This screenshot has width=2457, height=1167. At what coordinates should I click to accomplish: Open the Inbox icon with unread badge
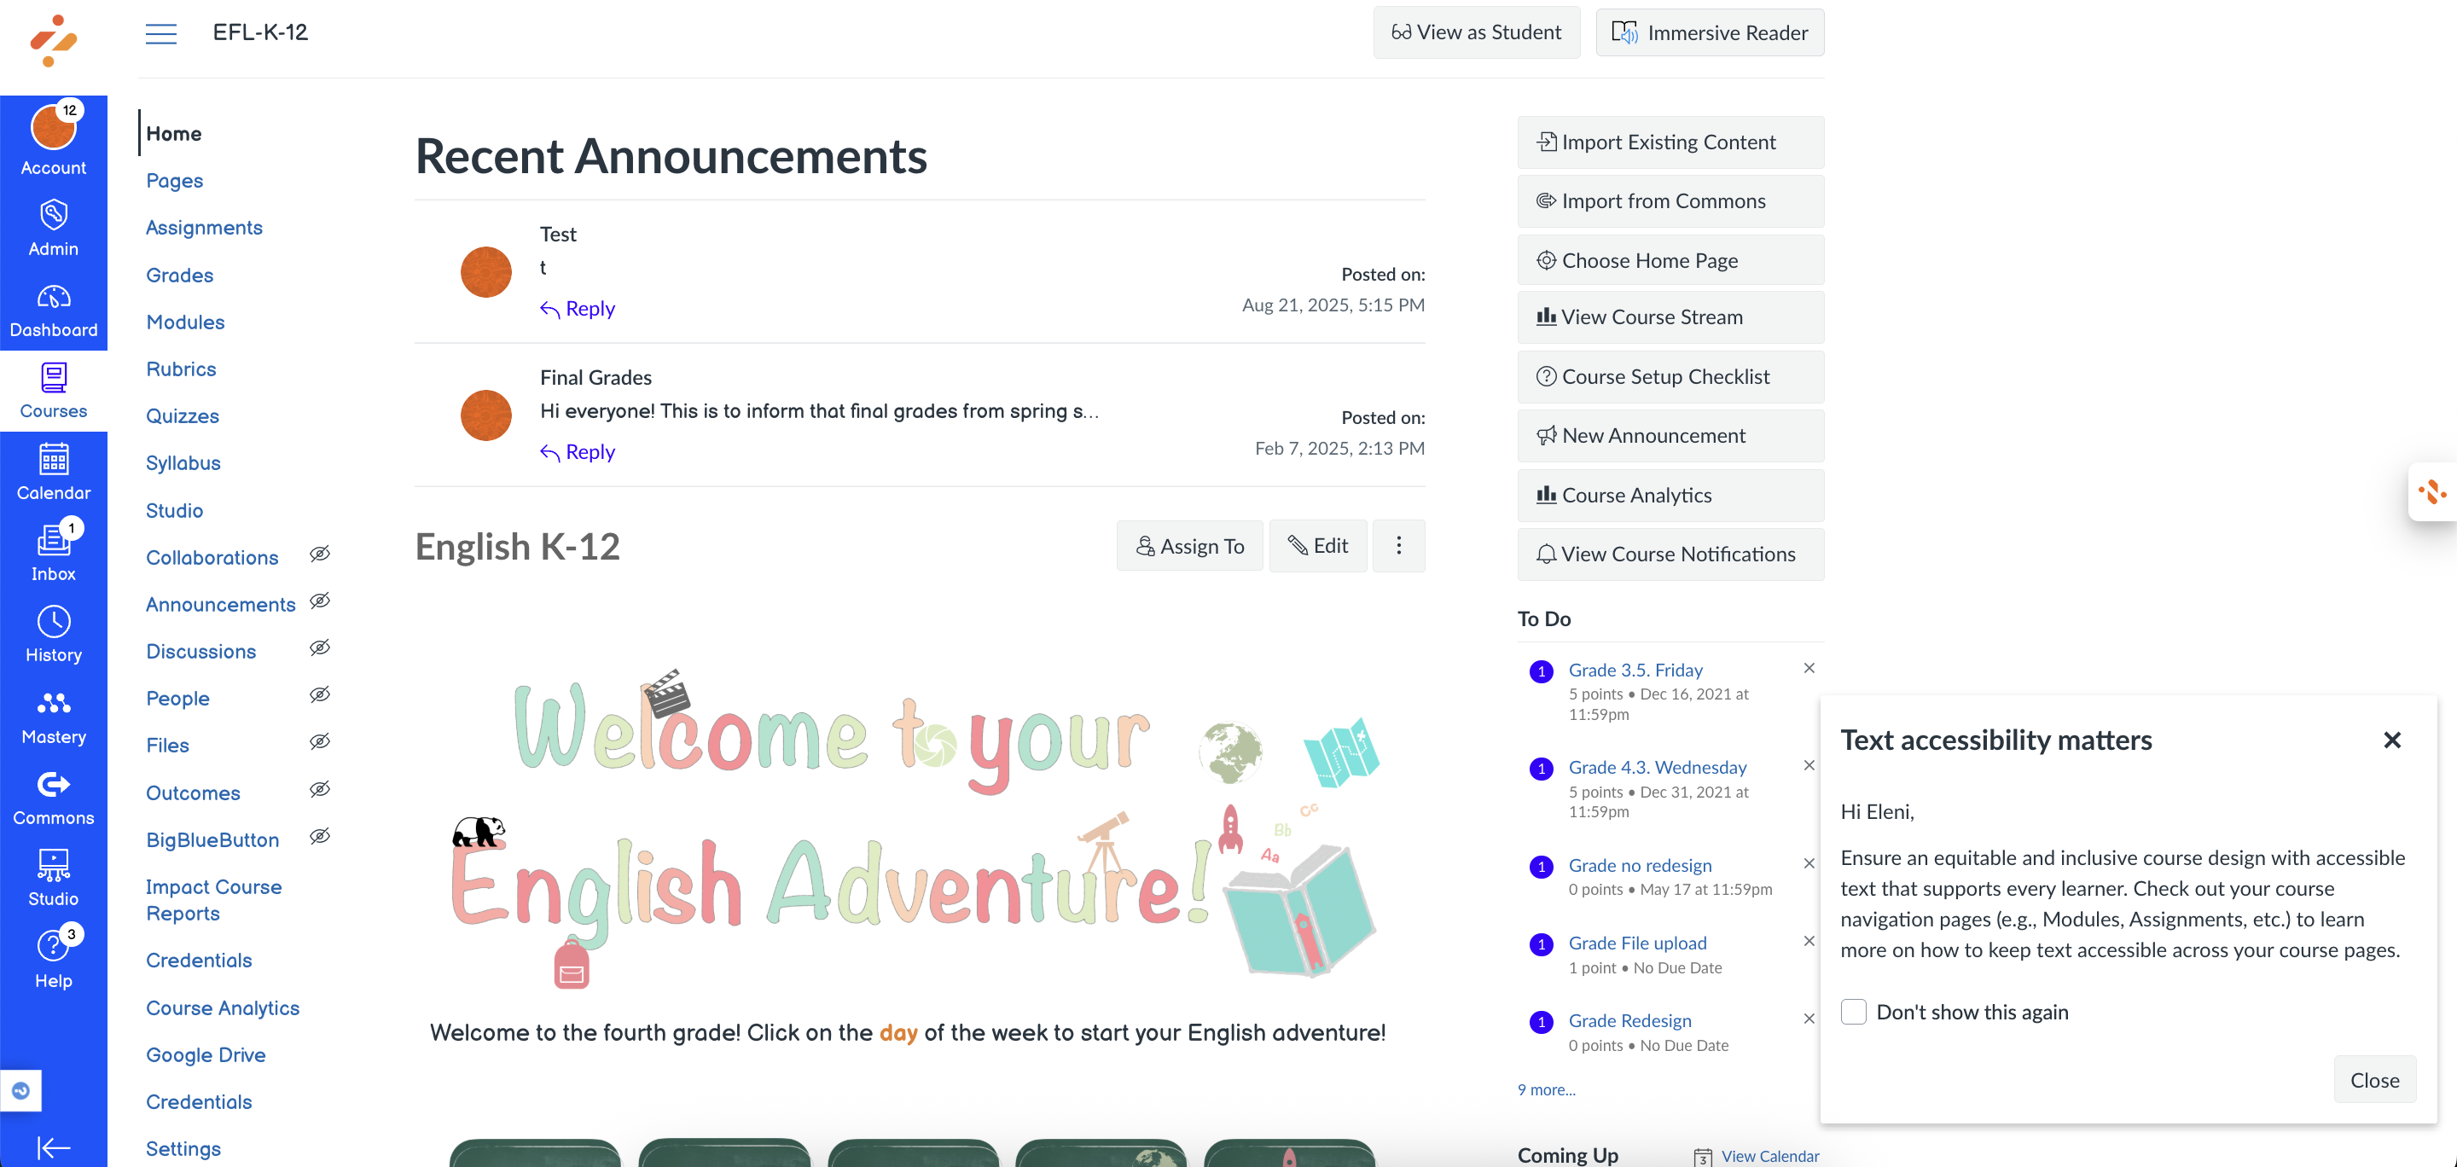tap(54, 540)
